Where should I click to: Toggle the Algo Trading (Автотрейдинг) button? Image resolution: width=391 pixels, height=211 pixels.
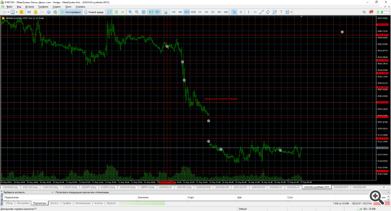[x=71, y=12]
